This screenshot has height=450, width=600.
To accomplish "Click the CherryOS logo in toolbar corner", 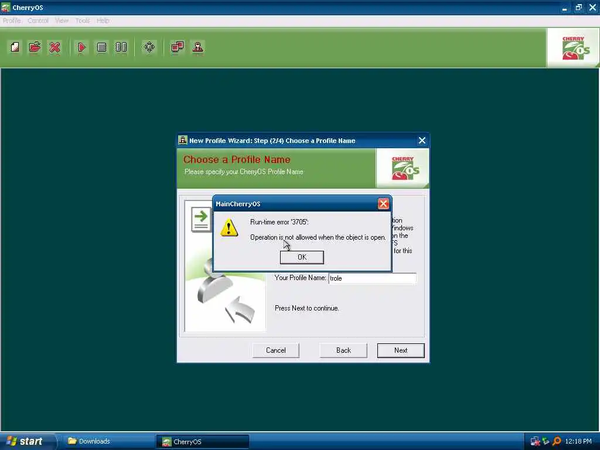I will [x=573, y=48].
